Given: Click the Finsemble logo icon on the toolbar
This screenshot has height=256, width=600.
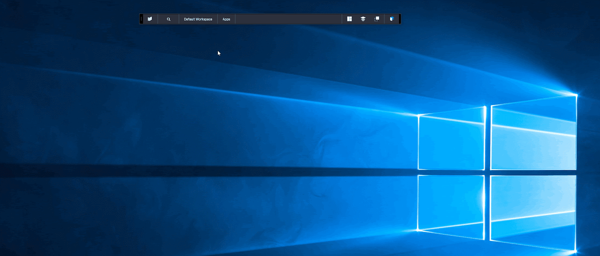Looking at the screenshot, I should coord(150,19).
